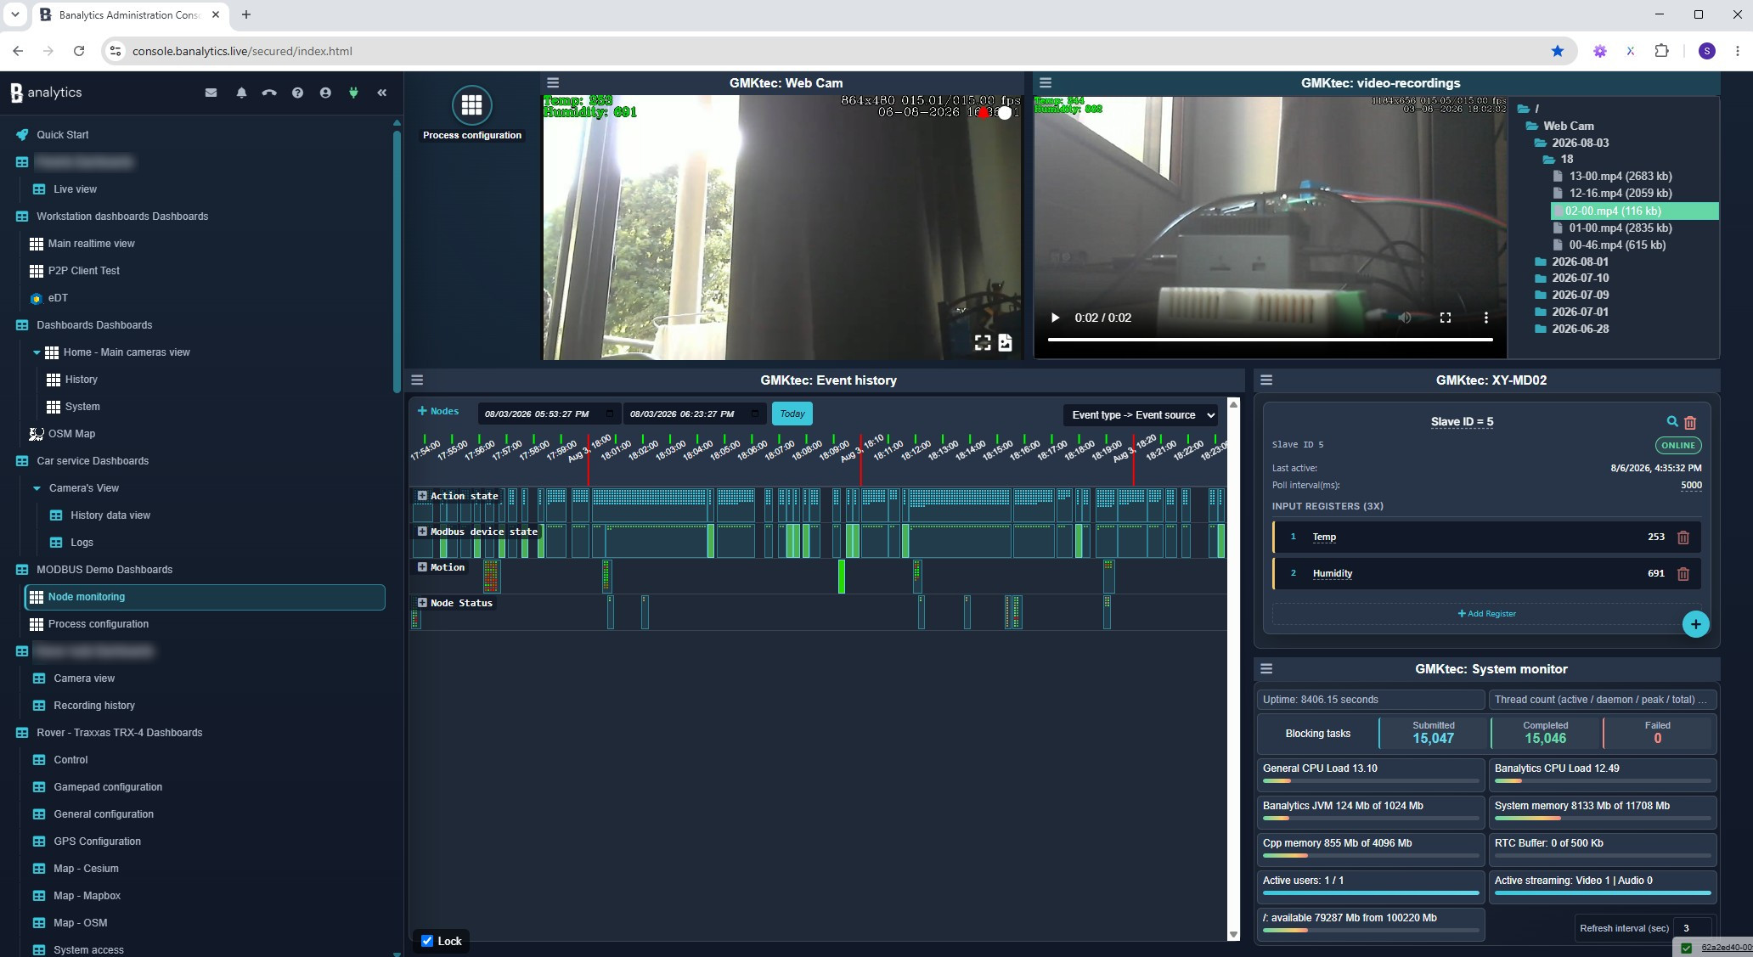Click the Process configuration grid icon
The height and width of the screenshot is (957, 1753).
472,105
